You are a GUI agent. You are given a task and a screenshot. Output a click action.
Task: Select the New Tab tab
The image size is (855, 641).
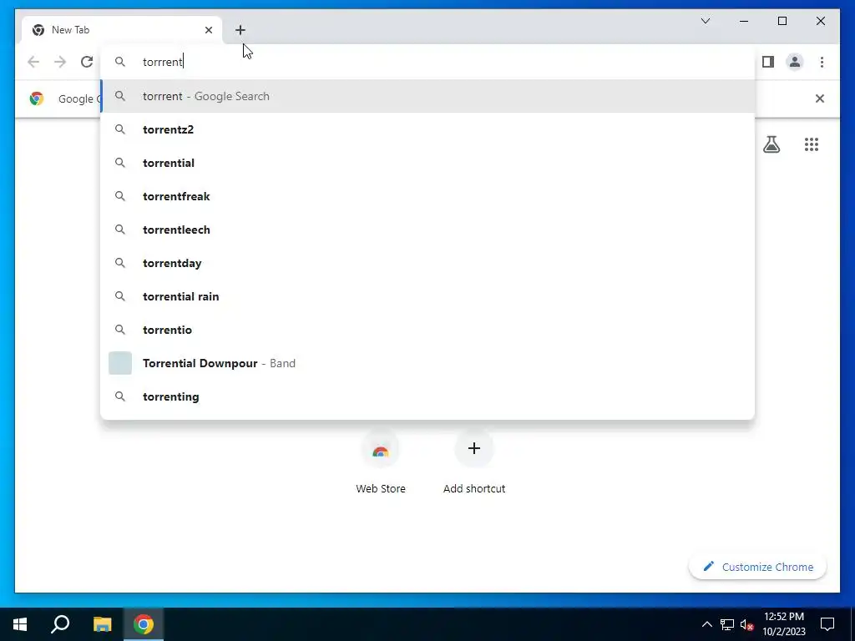point(122,30)
